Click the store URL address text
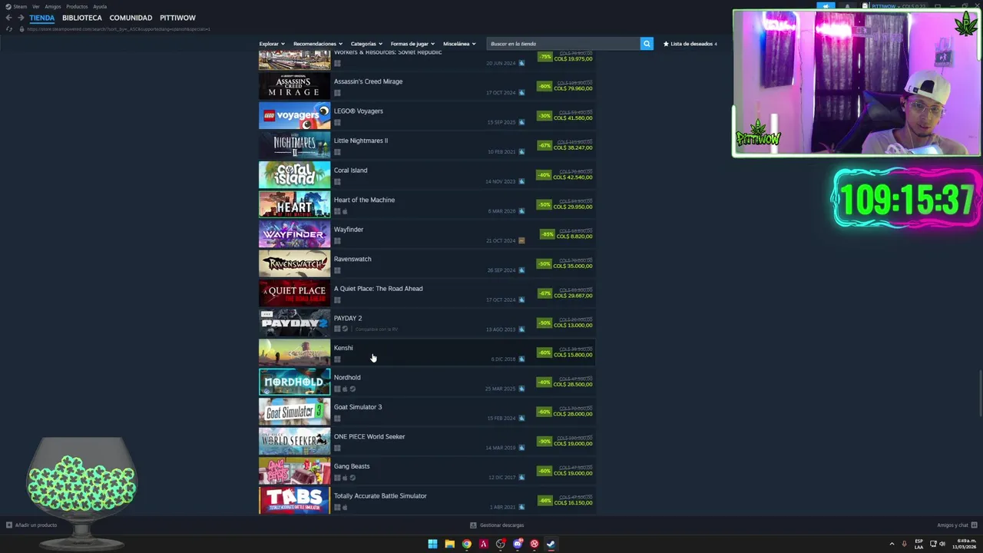This screenshot has height=553, width=983. coord(118,29)
